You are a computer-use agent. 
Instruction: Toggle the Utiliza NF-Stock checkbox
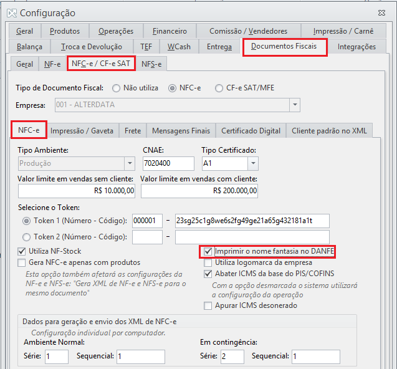click(22, 251)
